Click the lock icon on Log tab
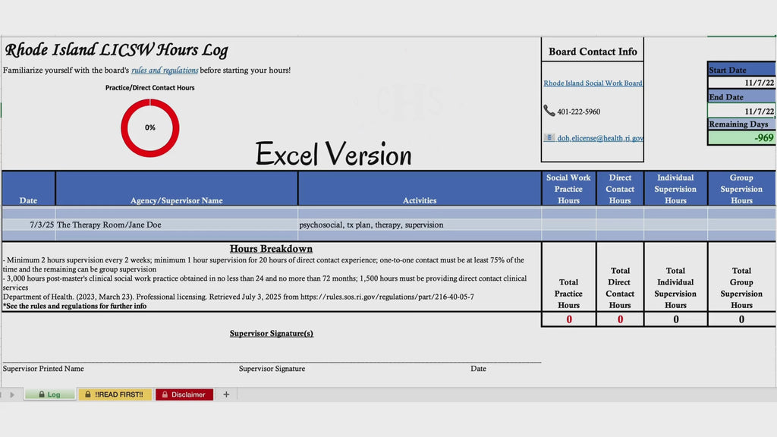 42,395
